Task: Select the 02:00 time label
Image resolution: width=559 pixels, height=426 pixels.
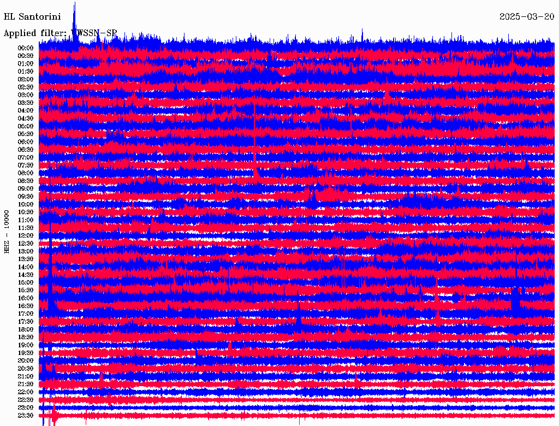Action: tap(26, 80)
